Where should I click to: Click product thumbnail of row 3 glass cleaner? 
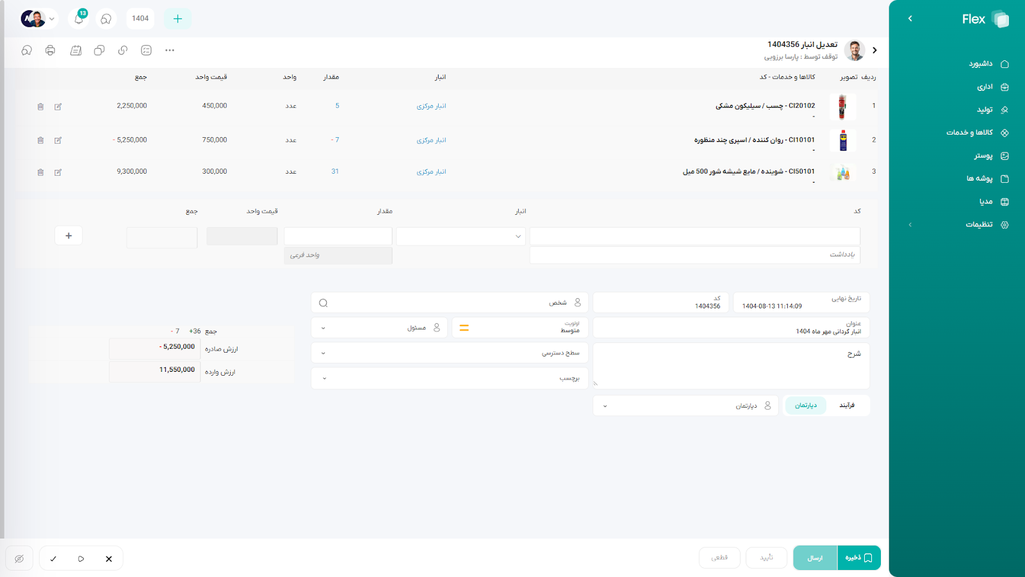tap(842, 172)
